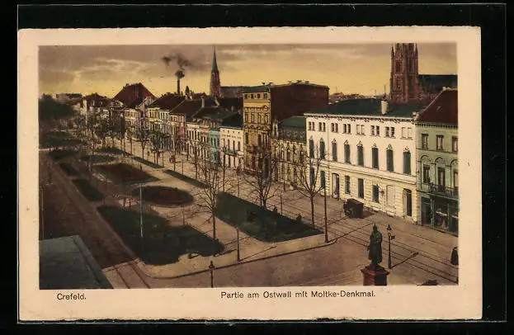This screenshot has height=335, width=514.
Task: Click the horse carriage on the street
Action: coord(353,208)
